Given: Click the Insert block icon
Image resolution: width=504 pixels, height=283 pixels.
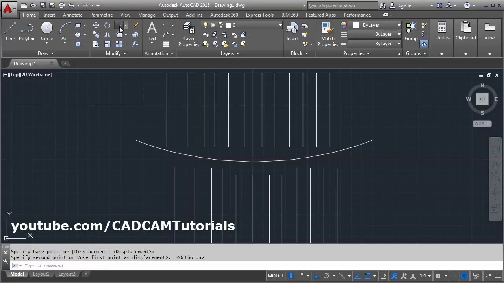Looking at the screenshot, I should point(292,32).
